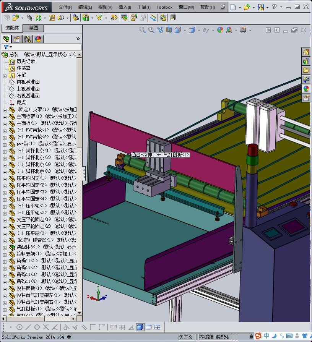Screen dimensions: 312x342
Task: Click the Hide/Show Items glasses icon
Action: pyautogui.click(x=206, y=30)
